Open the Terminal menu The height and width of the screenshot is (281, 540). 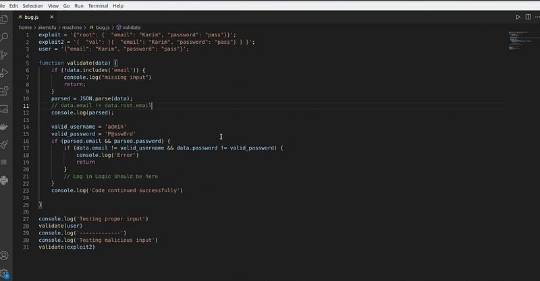tap(99, 5)
